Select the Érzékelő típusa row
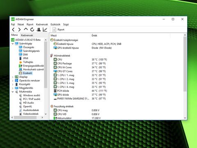Image resolution: width=197 pixels, height=148 pixels. coord(116,44)
